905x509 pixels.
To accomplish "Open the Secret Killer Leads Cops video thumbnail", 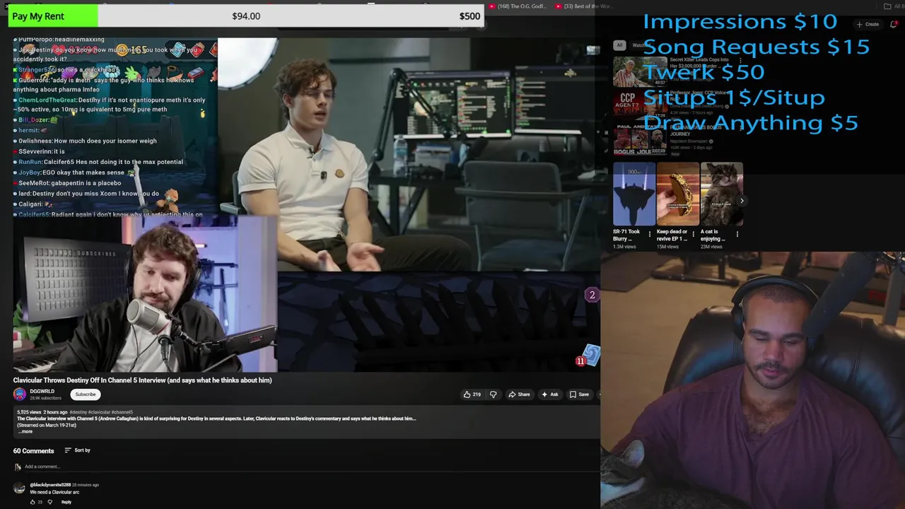I will click(x=640, y=71).
